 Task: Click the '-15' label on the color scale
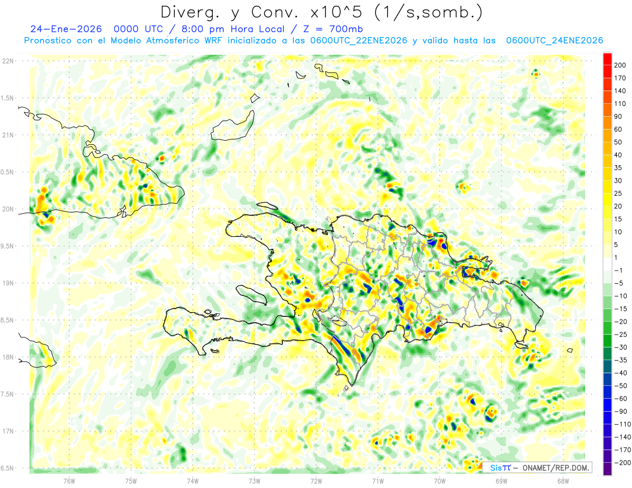pyautogui.click(x=621, y=308)
